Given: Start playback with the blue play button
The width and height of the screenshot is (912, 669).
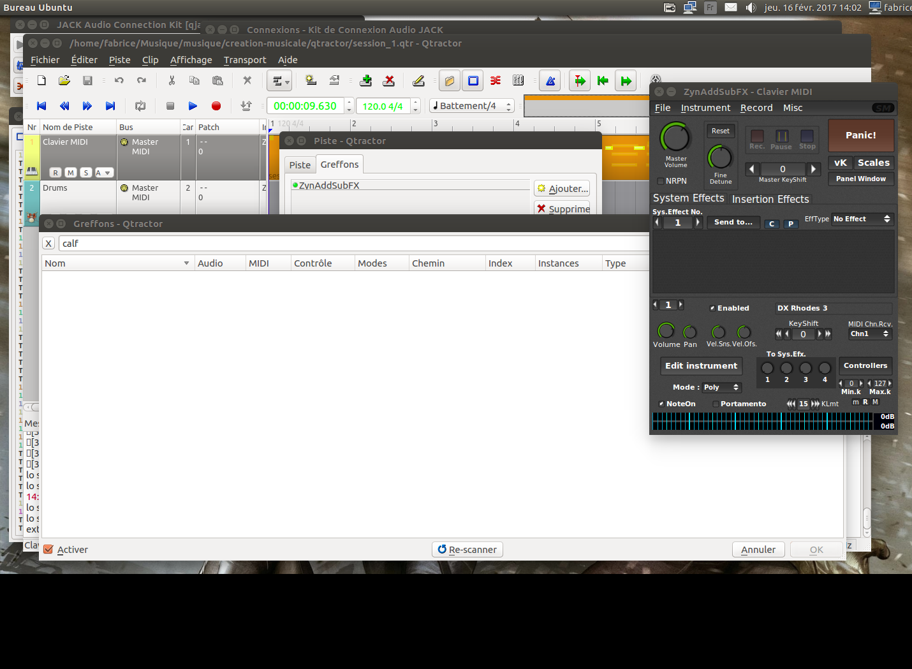Looking at the screenshot, I should (193, 106).
